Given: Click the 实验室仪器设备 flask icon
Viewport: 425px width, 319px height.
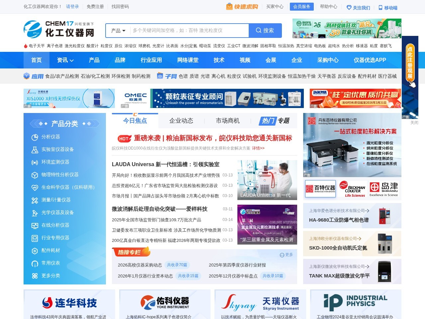Looking at the screenshot, I should click(x=35, y=150).
